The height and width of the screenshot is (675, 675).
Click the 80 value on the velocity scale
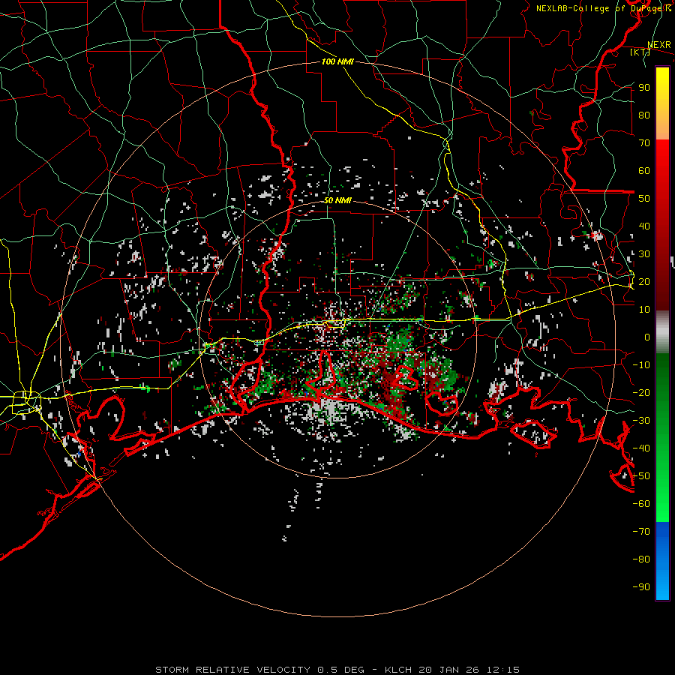(644, 115)
